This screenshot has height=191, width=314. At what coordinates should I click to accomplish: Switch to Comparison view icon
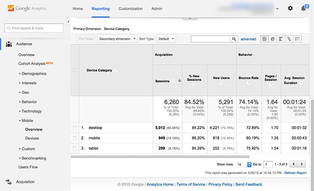[x=289, y=39]
